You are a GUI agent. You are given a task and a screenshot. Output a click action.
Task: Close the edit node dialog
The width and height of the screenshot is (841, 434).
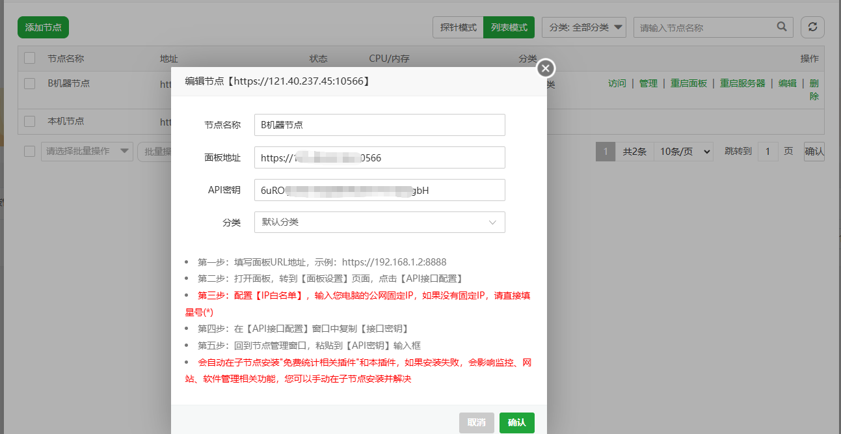coord(545,68)
